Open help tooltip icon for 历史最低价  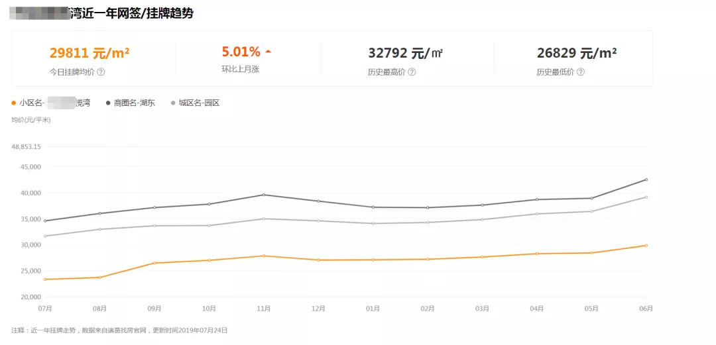[581, 72]
